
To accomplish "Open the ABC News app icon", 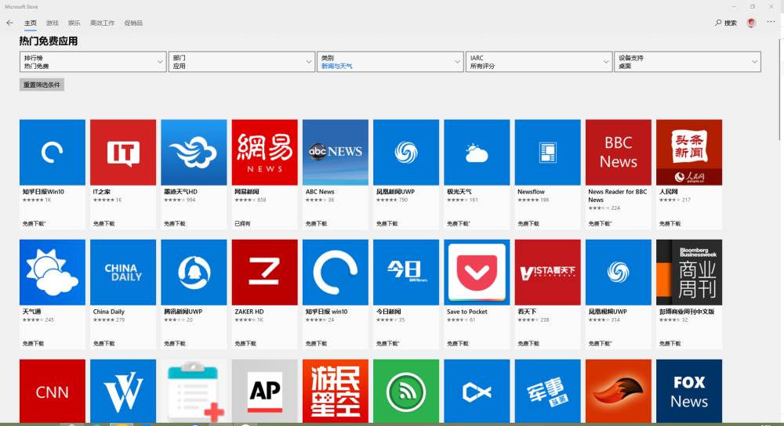I will [x=336, y=153].
